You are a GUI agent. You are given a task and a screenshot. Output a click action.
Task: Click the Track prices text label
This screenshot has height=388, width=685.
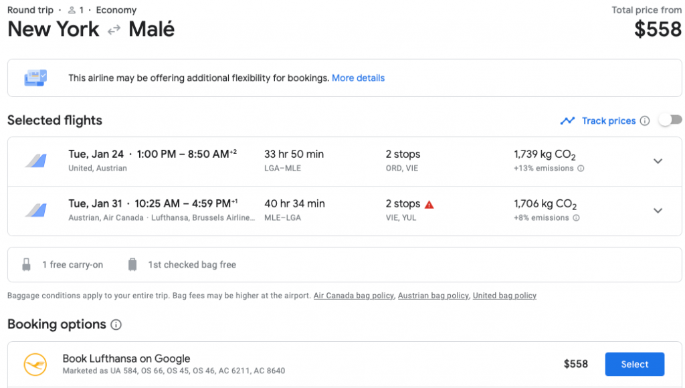[x=609, y=121]
